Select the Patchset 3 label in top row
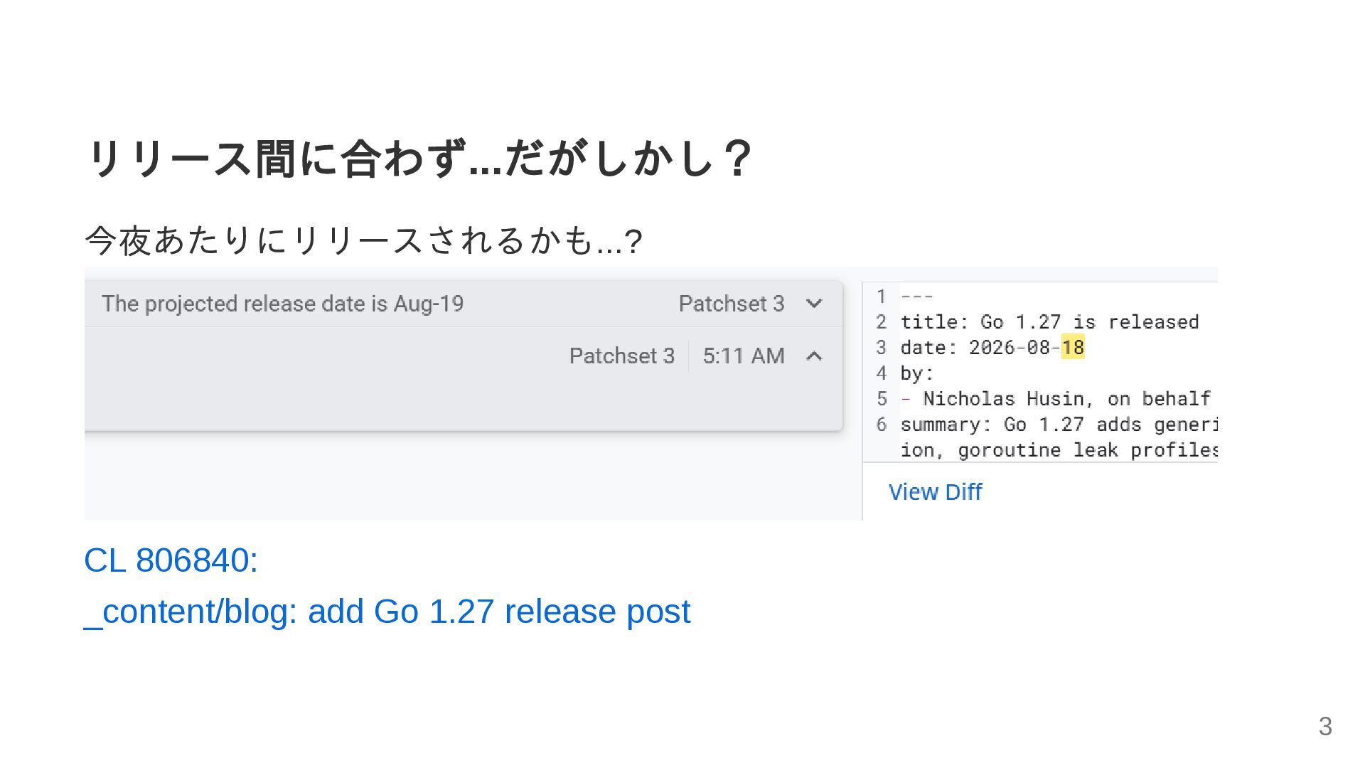Viewport: 1365px width, 768px height. (x=732, y=304)
